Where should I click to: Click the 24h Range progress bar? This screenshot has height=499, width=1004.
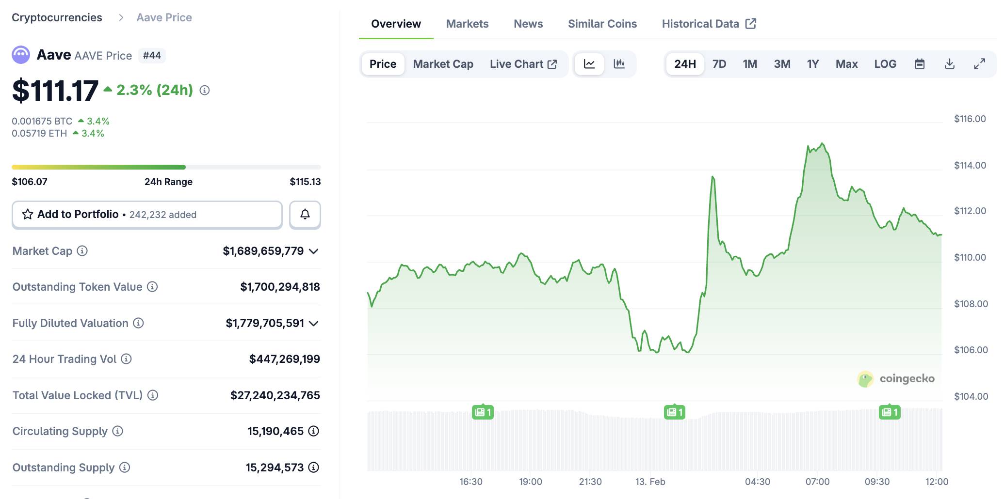(166, 167)
